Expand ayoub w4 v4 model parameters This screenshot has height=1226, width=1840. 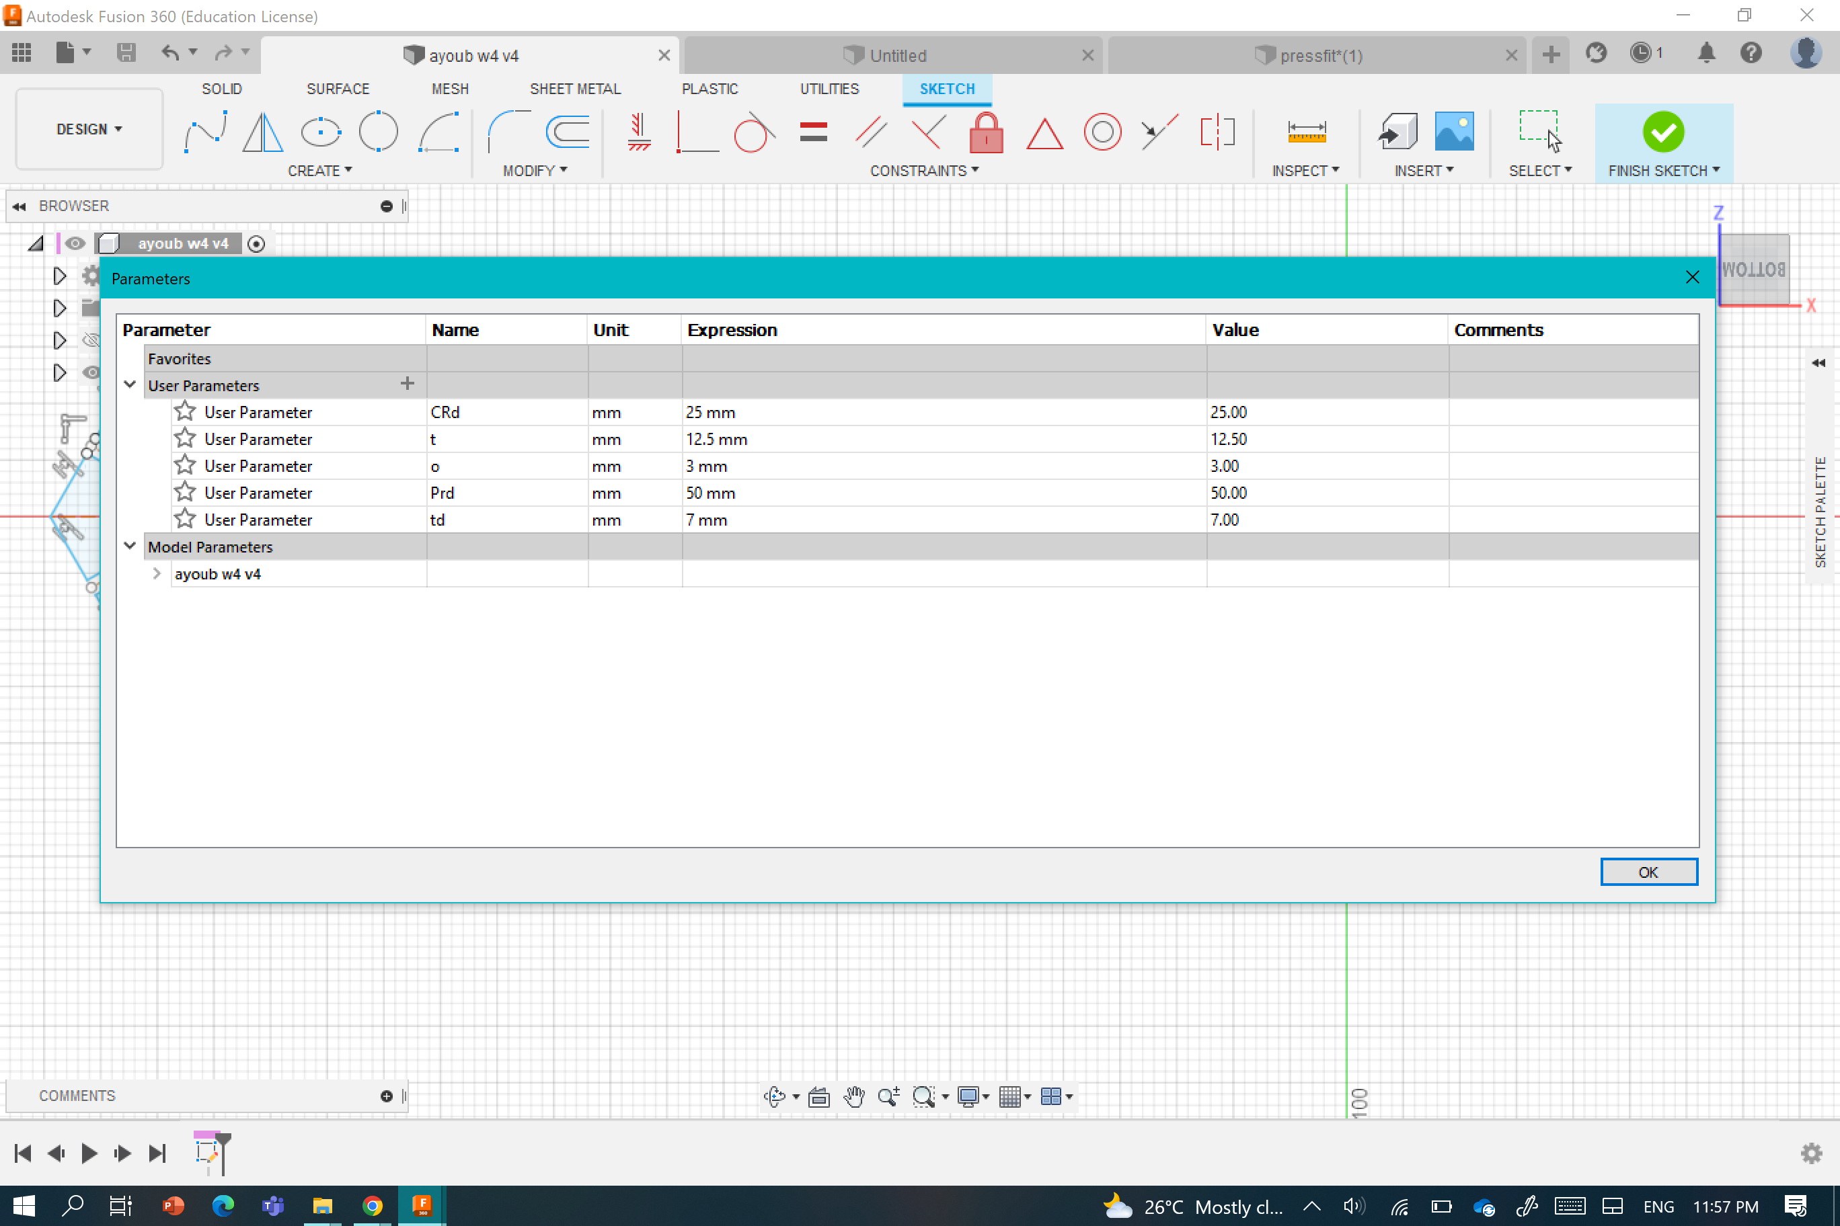click(157, 573)
